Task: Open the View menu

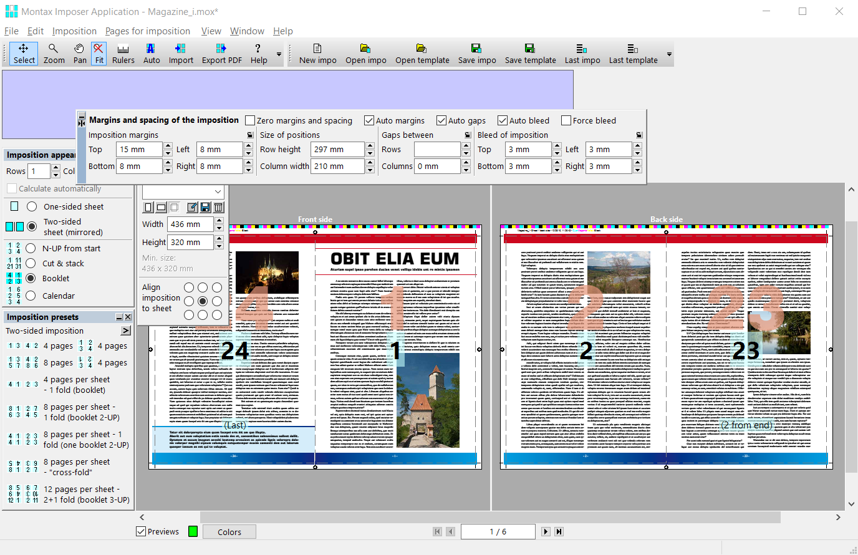Action: (x=211, y=31)
